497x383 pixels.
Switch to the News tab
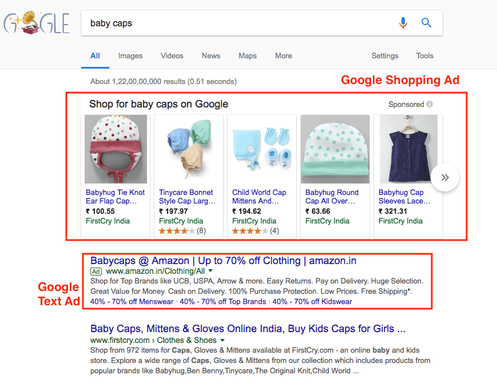pos(211,56)
